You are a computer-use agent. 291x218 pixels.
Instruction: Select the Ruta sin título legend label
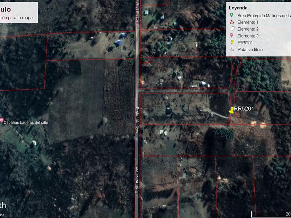click(250, 50)
